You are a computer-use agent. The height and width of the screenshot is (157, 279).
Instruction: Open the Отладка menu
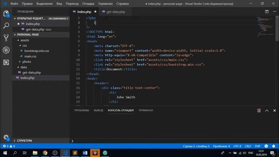point(88,3)
